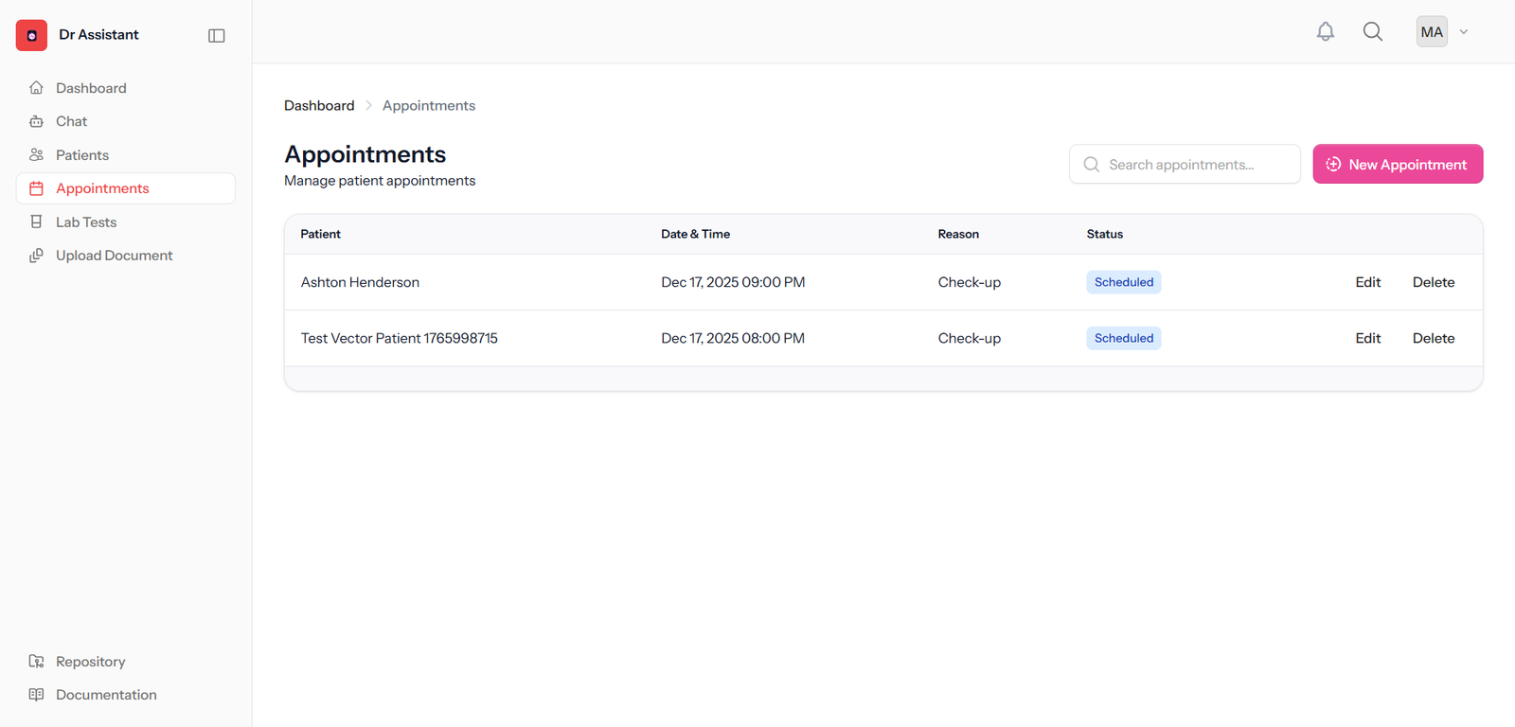Click the Patients people icon in sidebar
The image size is (1515, 727).
36,155
